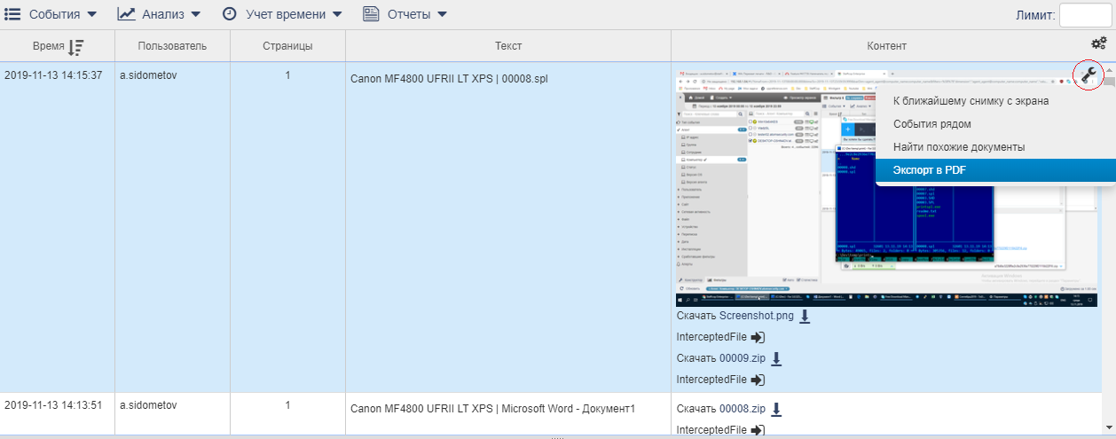Viewport: 1116px width, 439px height.
Task: Expand the Учет времени dropdown
Action: point(281,14)
